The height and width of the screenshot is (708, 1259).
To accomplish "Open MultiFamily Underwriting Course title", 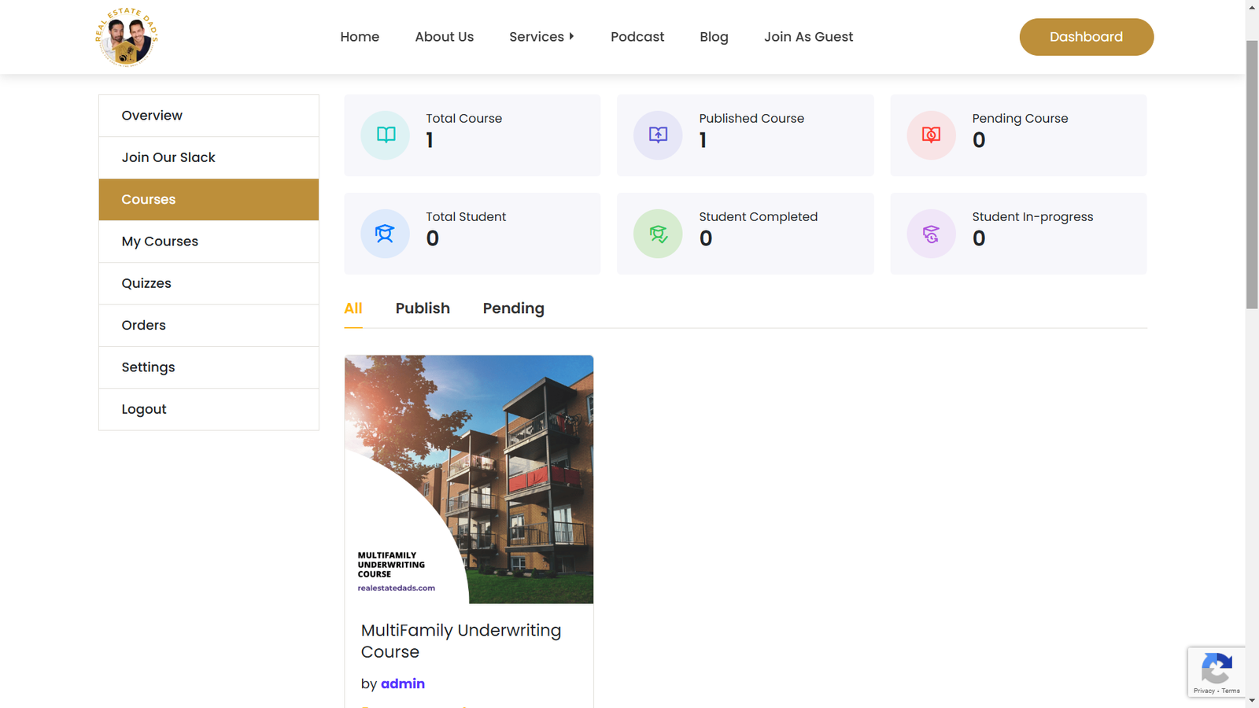I will tap(460, 641).
